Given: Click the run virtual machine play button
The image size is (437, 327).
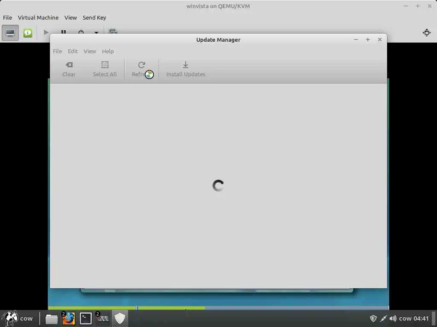Looking at the screenshot, I should (x=46, y=32).
